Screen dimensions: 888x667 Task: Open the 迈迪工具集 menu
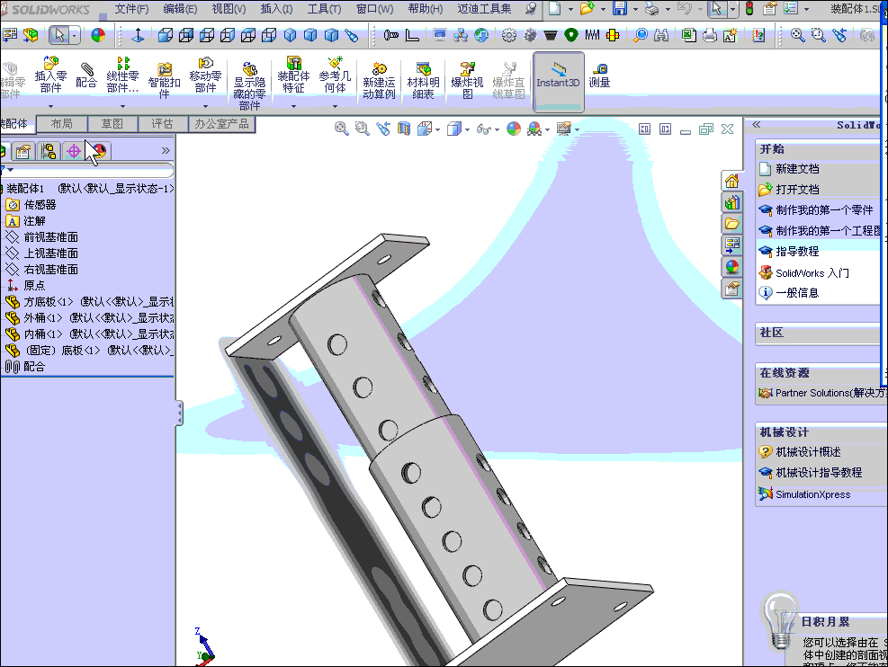click(484, 8)
